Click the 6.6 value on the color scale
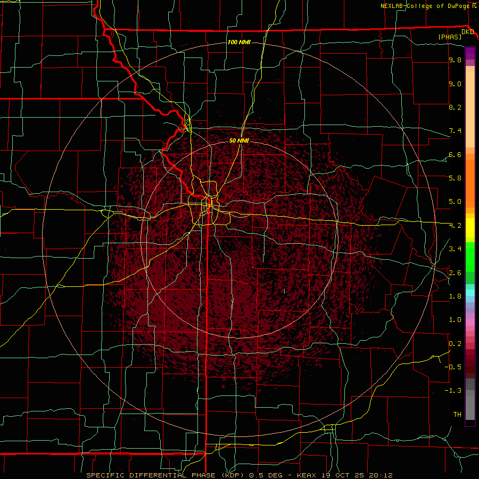The width and height of the screenshot is (479, 479). tap(455, 154)
